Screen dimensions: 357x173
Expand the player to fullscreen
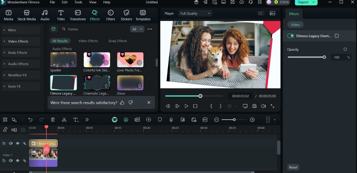pyautogui.click(x=272, y=106)
